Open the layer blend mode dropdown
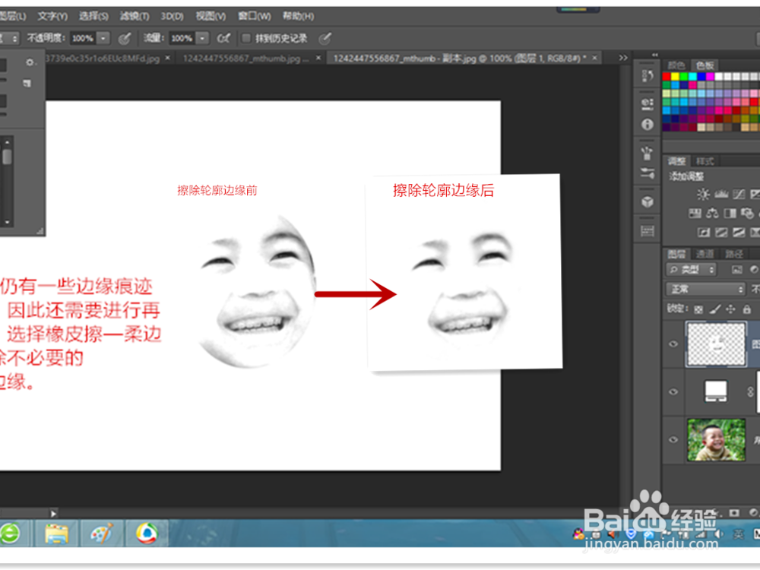The height and width of the screenshot is (570, 760). coord(705,290)
